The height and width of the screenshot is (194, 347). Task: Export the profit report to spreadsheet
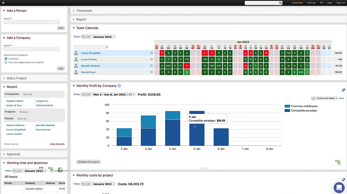pyautogui.click(x=338, y=162)
